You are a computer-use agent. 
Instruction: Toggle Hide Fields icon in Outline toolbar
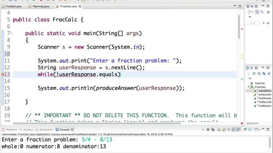[x=264, y=74]
